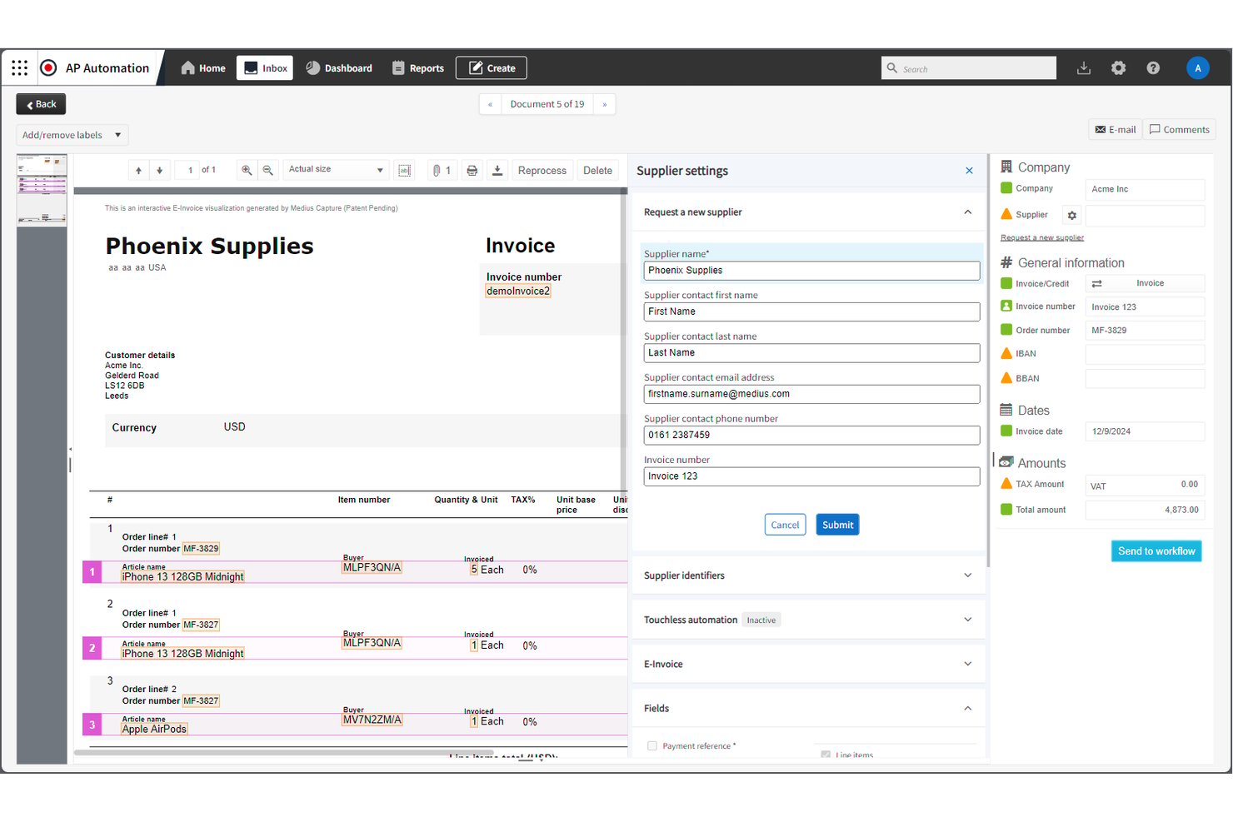Screen dimensions: 1233x822
Task: Open the Comments tab
Action: click(1180, 130)
